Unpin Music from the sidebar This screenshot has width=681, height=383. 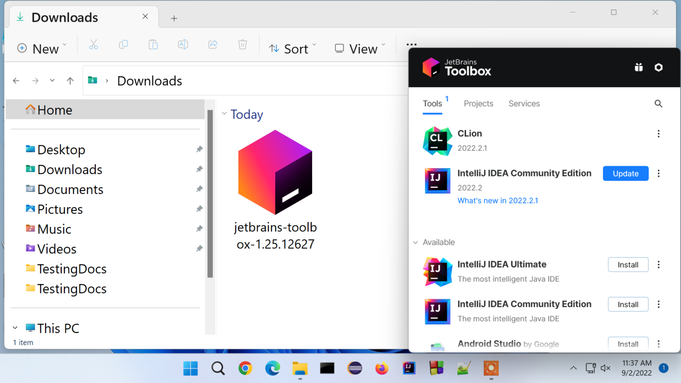[200, 229]
